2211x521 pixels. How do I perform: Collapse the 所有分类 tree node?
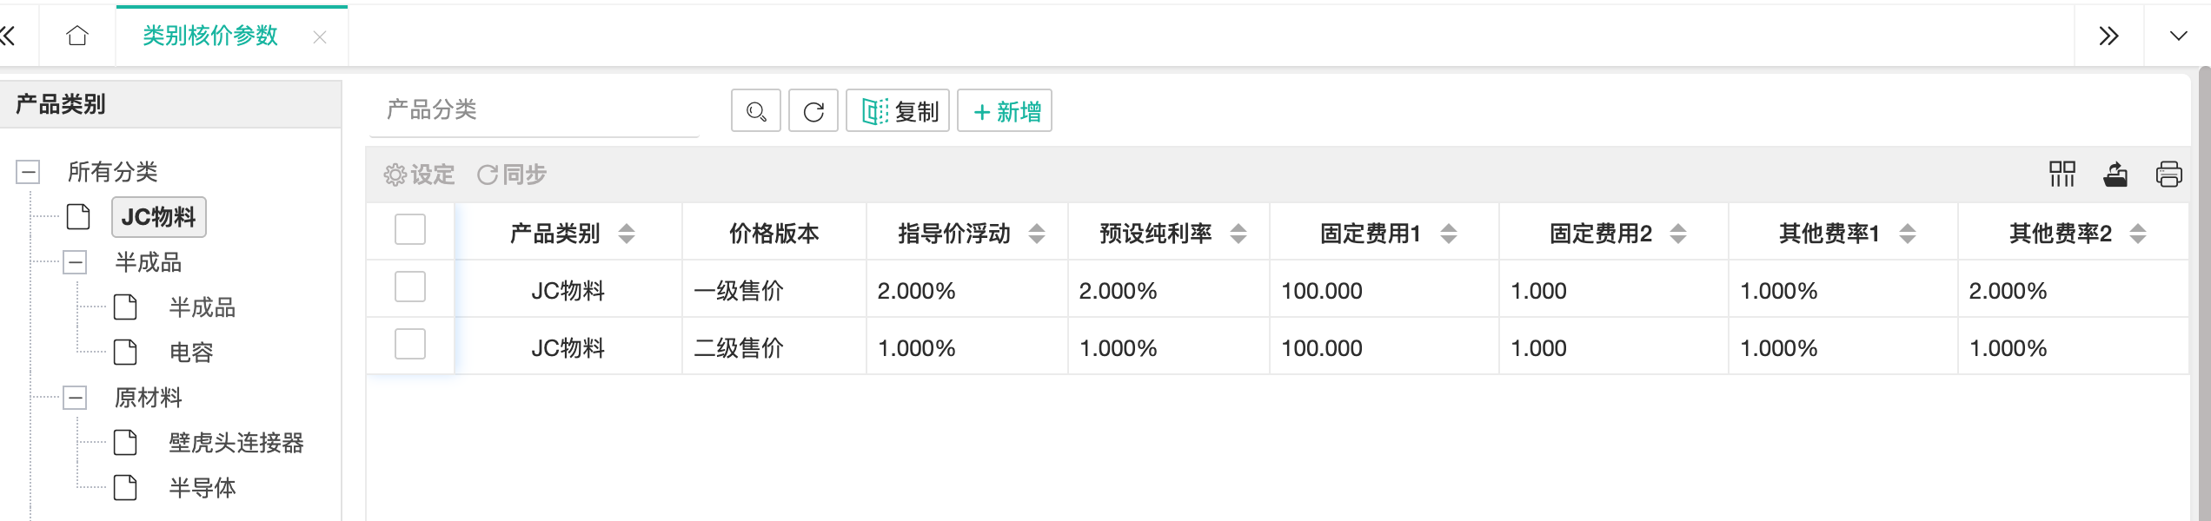28,172
